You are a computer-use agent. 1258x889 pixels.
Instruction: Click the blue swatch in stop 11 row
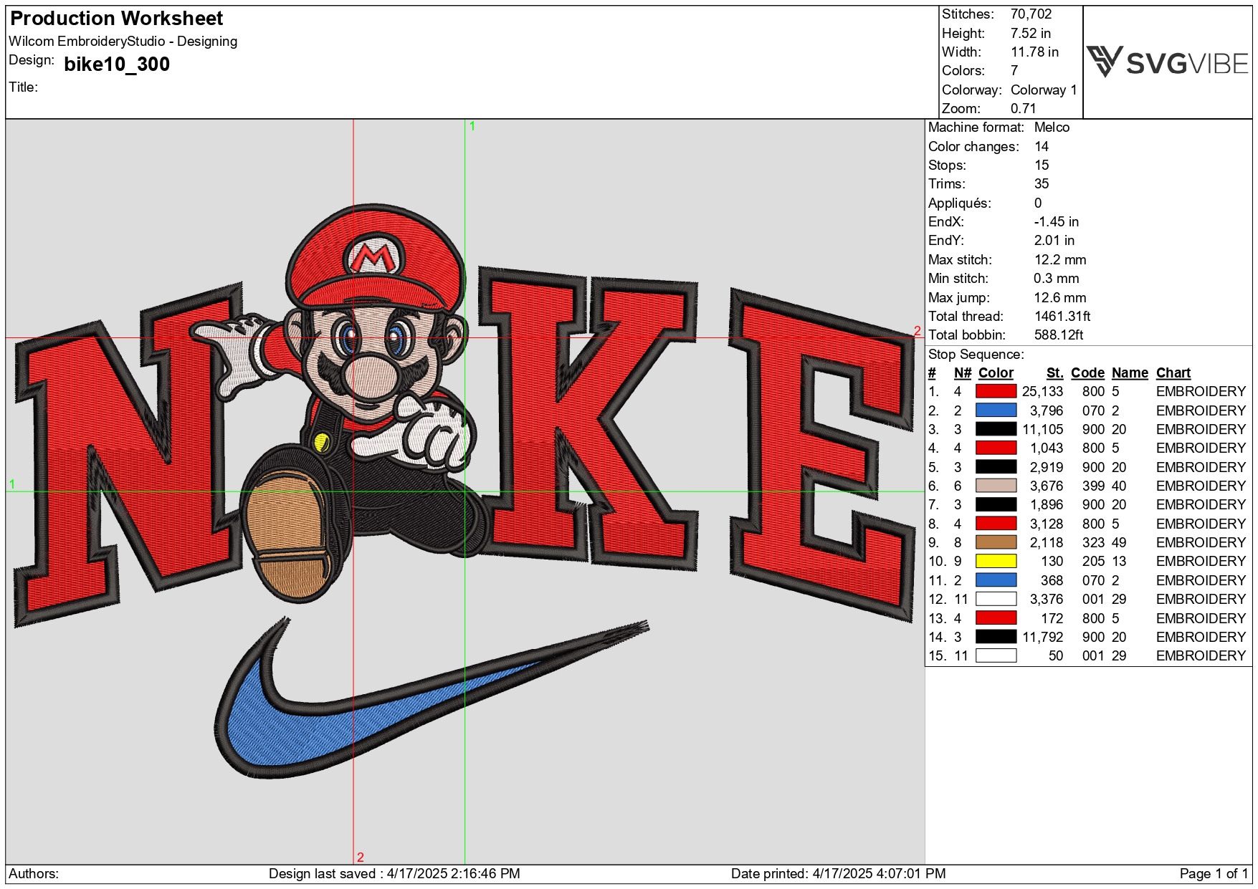(x=996, y=580)
